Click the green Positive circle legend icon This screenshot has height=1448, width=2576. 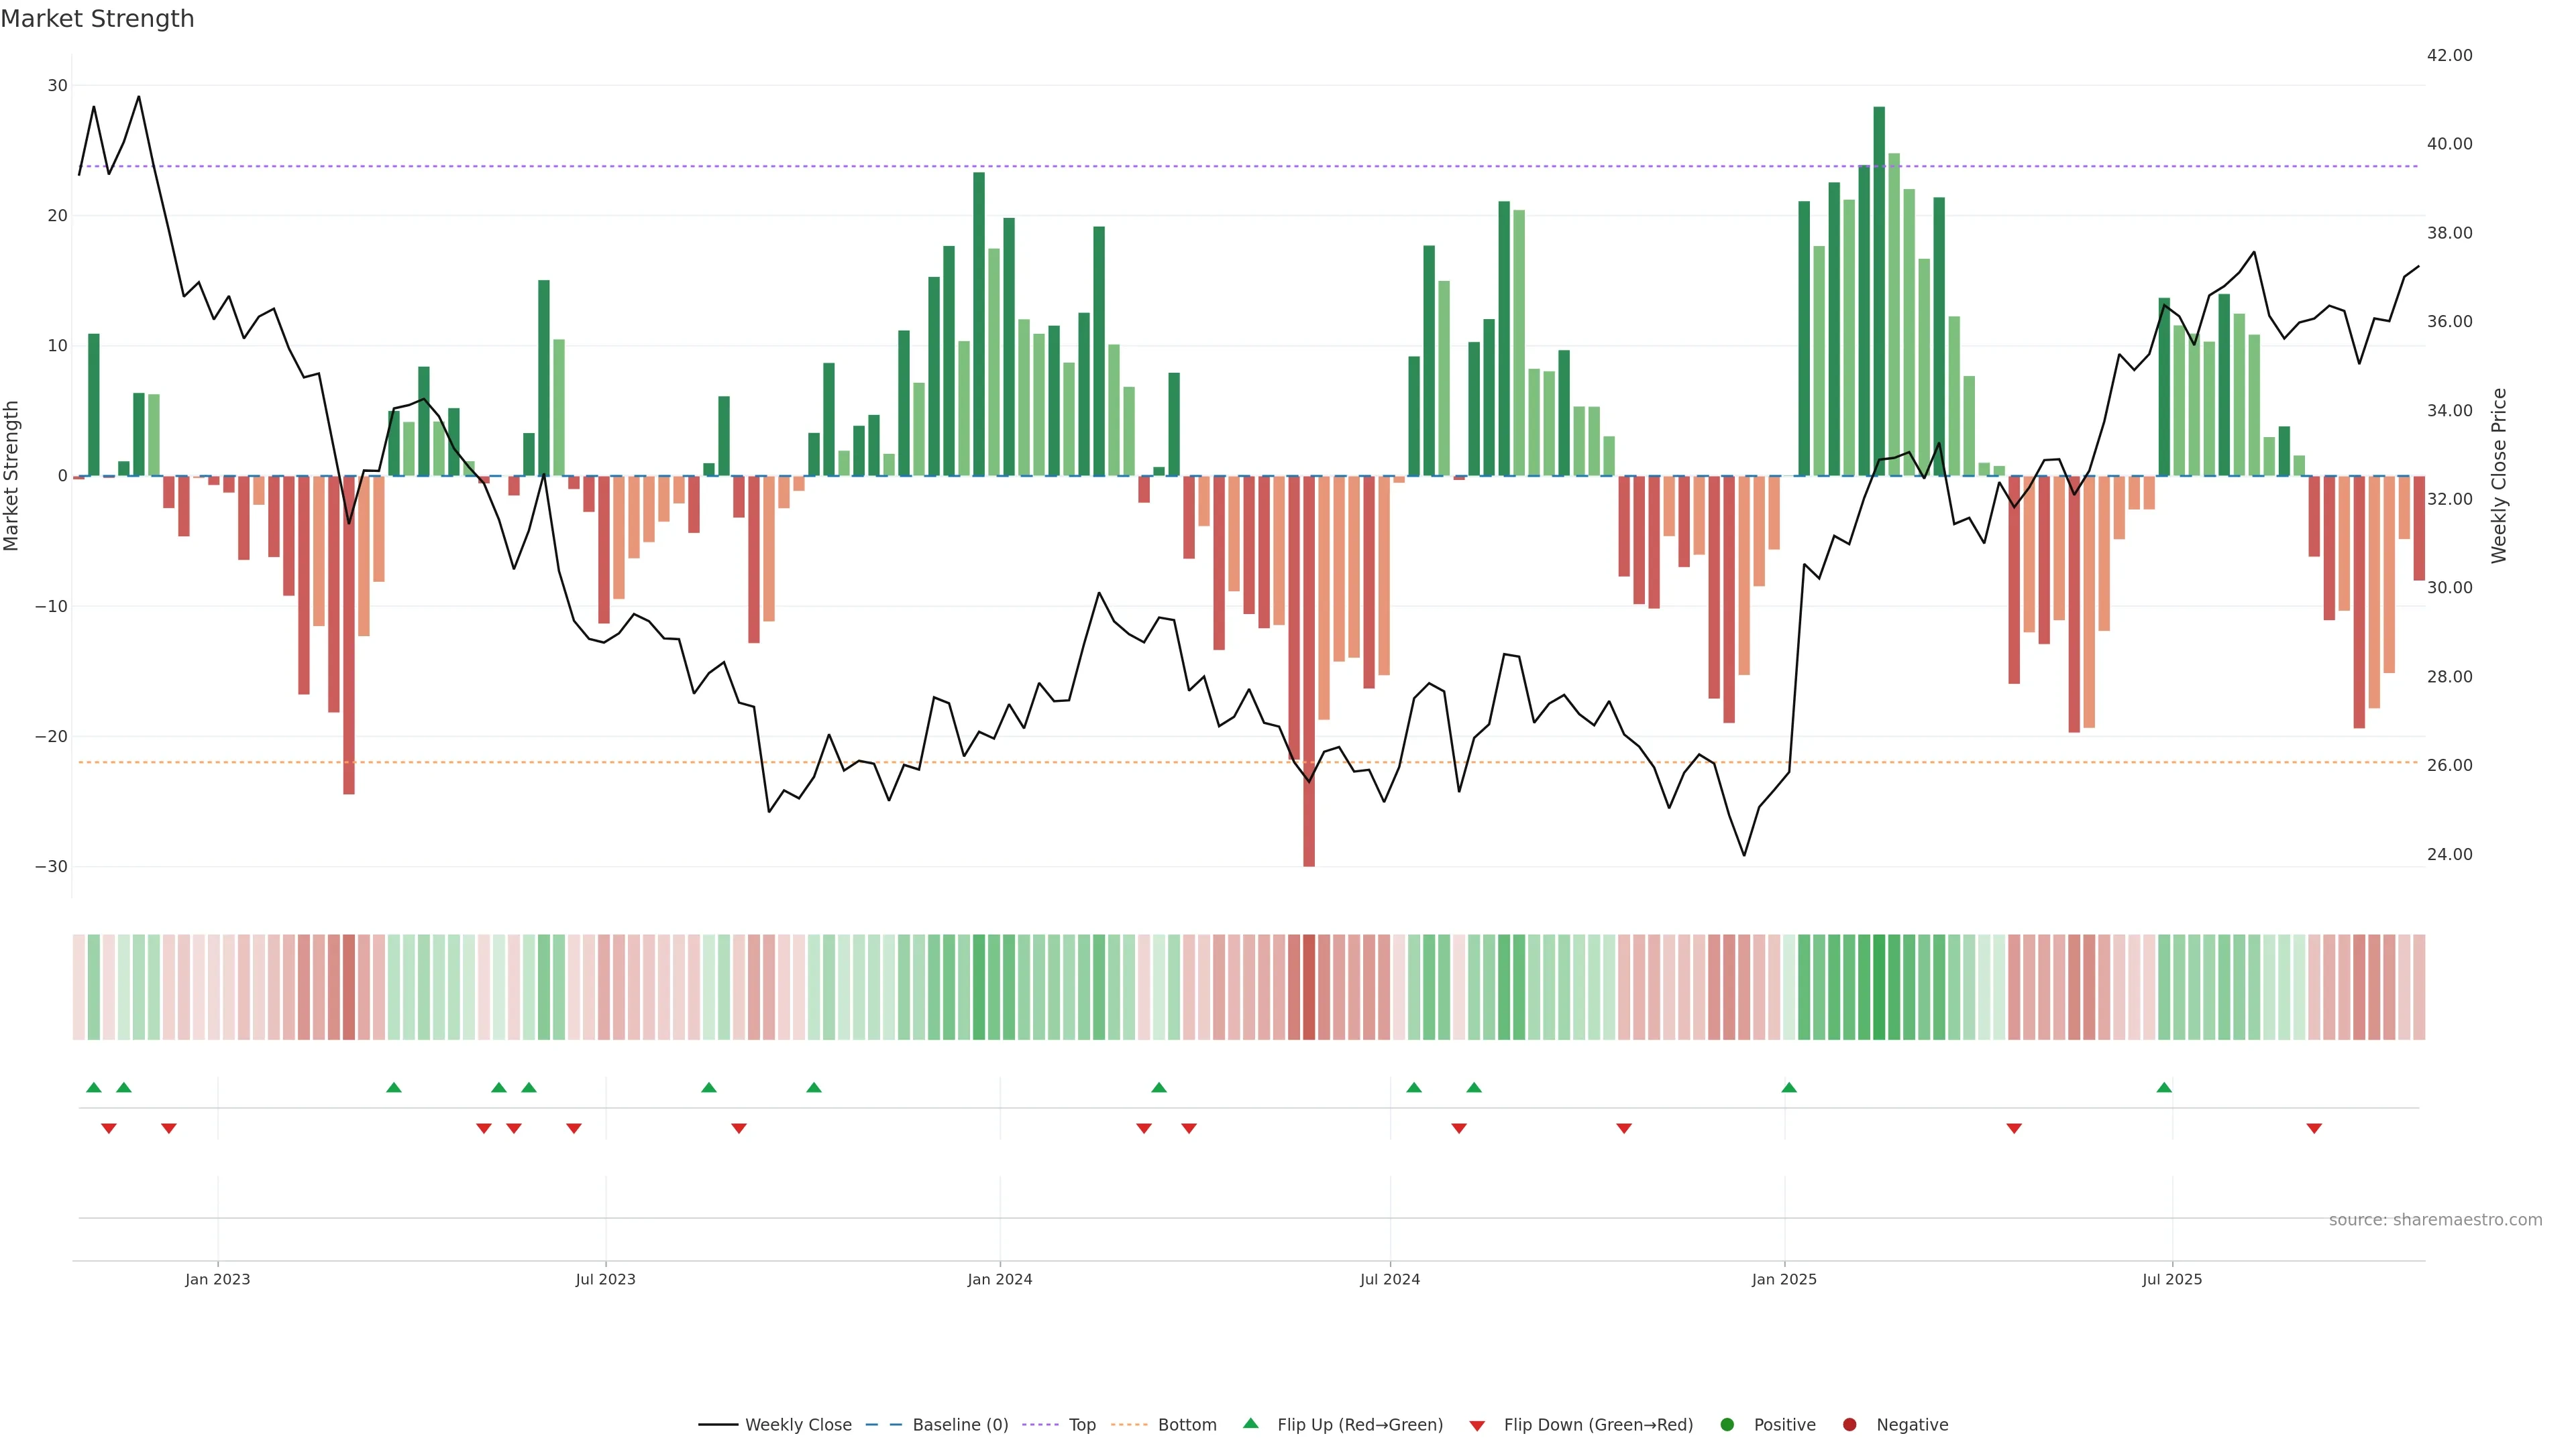(x=1727, y=1424)
